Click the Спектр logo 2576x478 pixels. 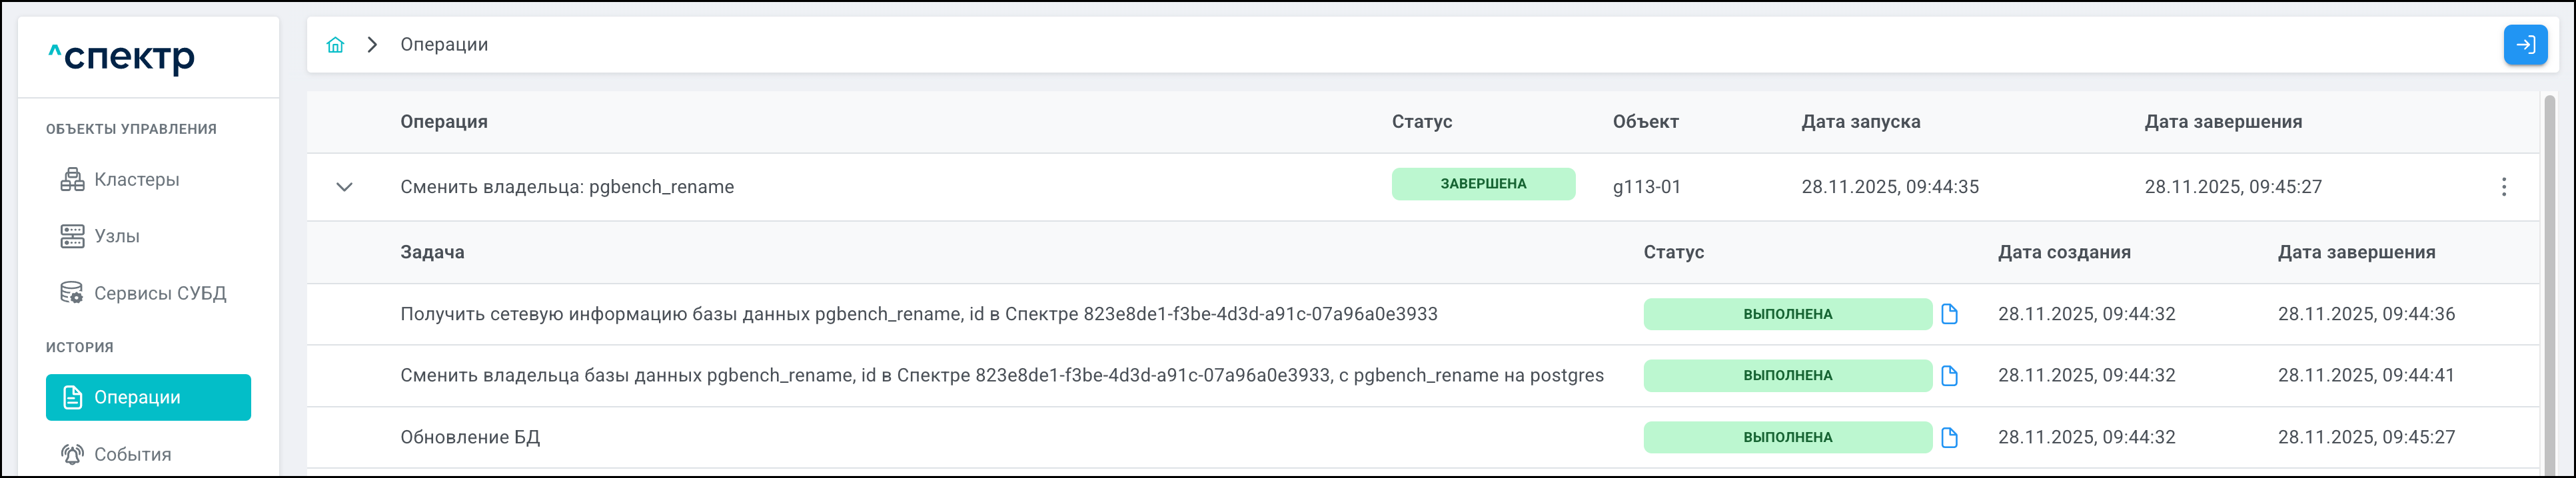(122, 57)
